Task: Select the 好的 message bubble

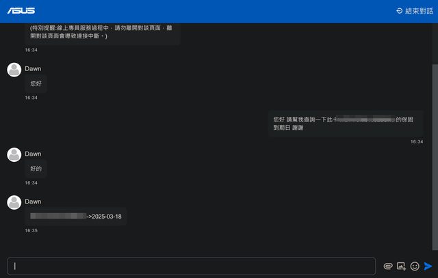Action: coord(36,169)
